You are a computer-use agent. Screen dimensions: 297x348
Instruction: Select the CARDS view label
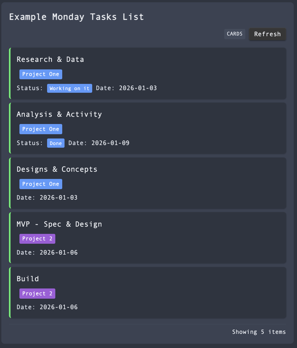235,34
